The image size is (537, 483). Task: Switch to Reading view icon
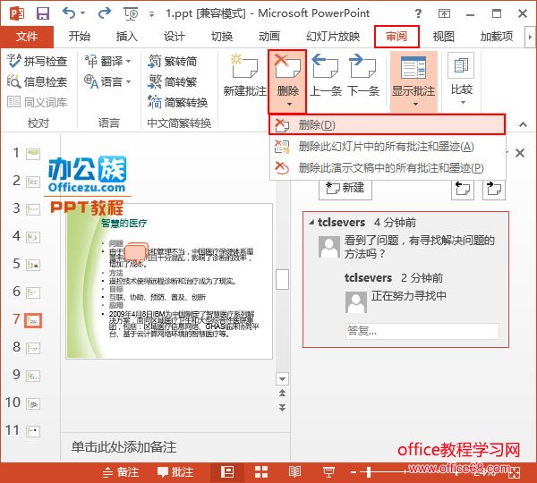(294, 472)
